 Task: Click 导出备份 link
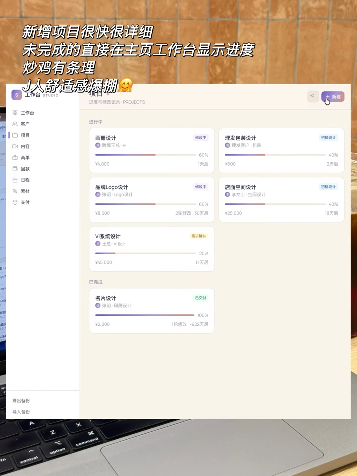[x=21, y=401]
